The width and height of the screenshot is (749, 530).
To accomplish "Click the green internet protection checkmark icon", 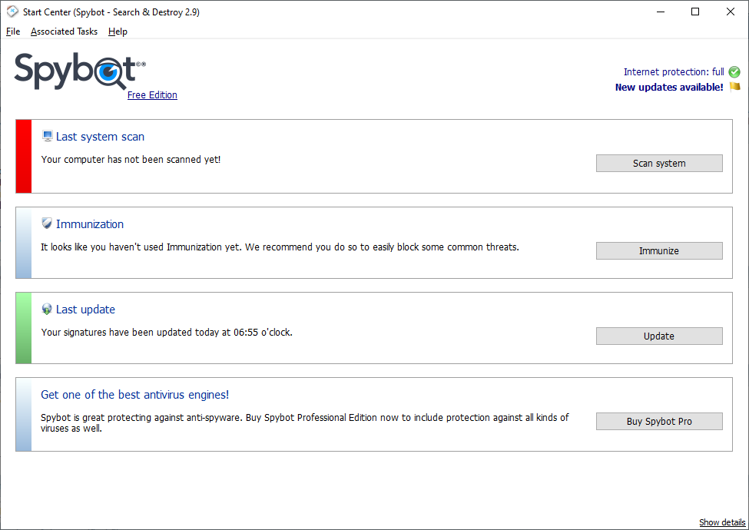I will click(734, 72).
